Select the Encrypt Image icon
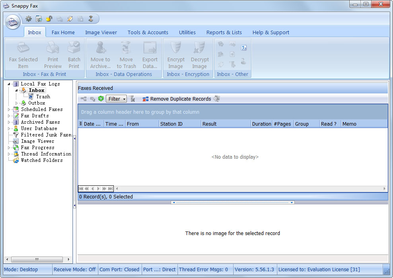 (175, 47)
